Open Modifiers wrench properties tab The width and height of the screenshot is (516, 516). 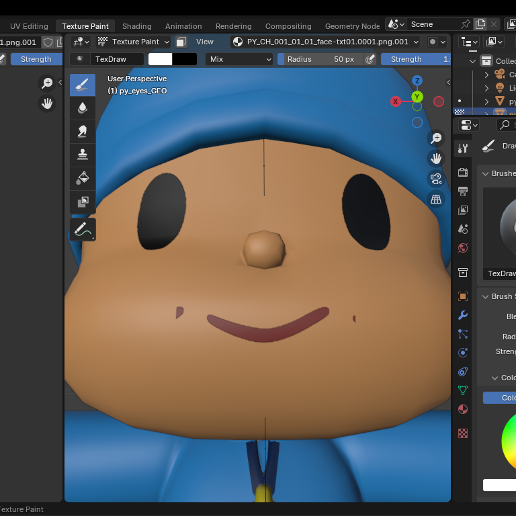coord(463,315)
